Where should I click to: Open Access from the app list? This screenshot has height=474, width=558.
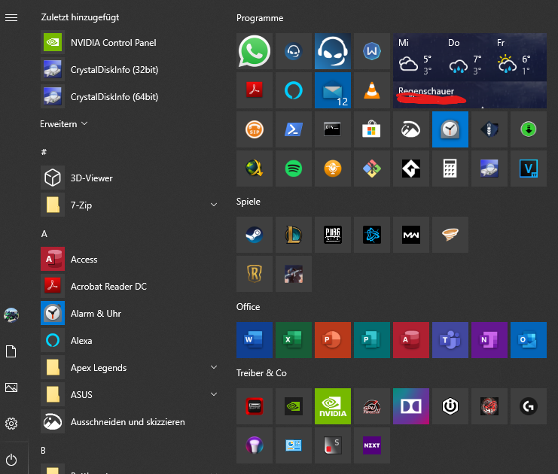(x=130, y=260)
